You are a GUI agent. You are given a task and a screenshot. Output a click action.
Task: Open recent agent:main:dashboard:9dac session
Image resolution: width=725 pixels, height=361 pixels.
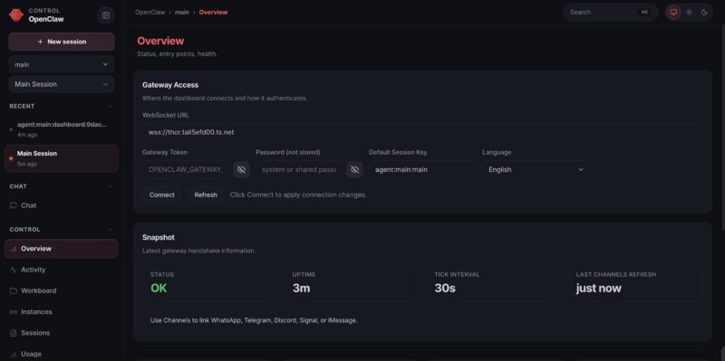point(62,129)
